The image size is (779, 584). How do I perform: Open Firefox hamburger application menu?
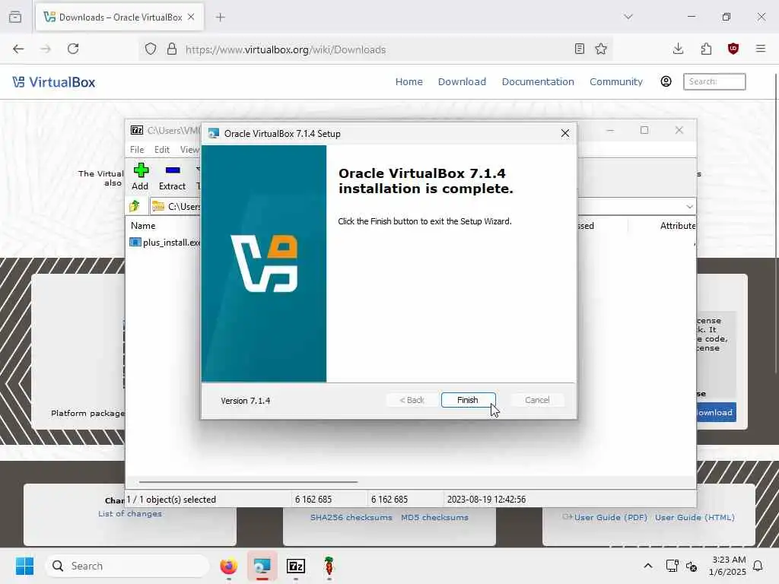coord(761,49)
